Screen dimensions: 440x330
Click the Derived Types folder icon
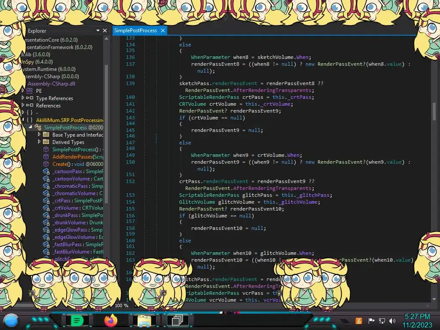(46, 142)
